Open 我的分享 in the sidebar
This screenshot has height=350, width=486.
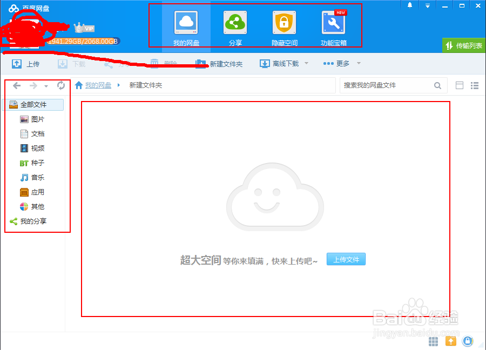[28, 221]
